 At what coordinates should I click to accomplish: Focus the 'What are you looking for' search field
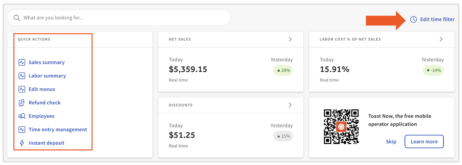[x=121, y=18]
